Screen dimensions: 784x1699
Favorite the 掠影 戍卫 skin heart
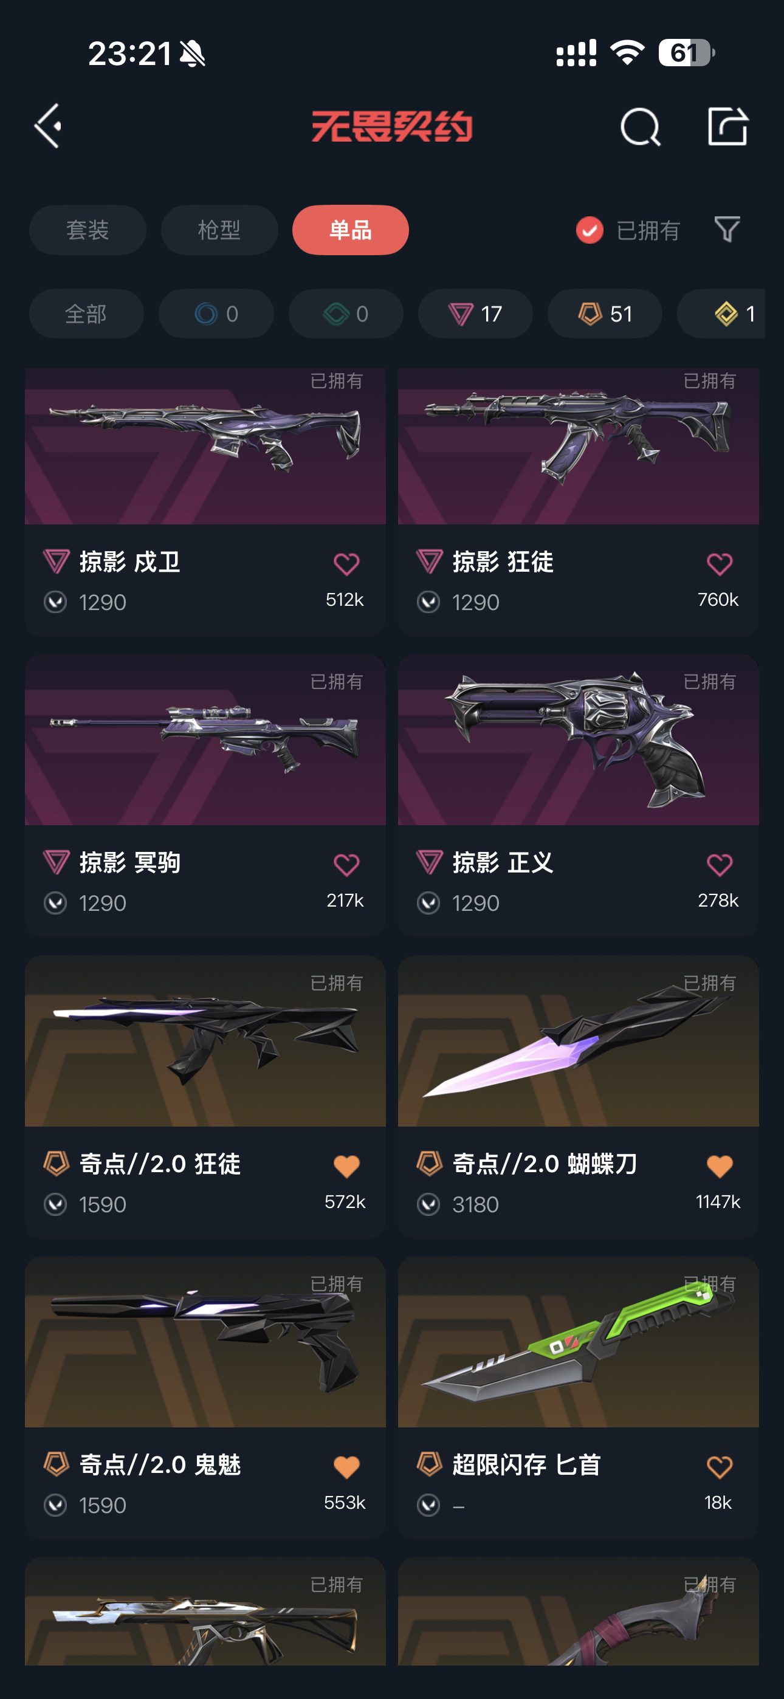pyautogui.click(x=346, y=564)
